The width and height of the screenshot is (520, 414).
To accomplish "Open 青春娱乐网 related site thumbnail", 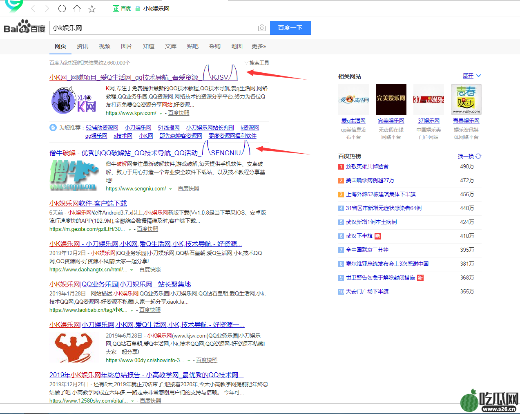I will pos(466,99).
